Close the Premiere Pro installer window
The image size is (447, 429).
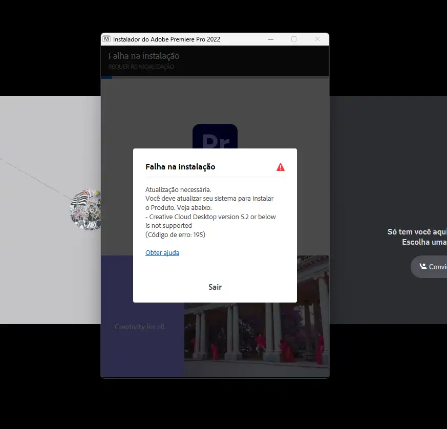point(317,39)
